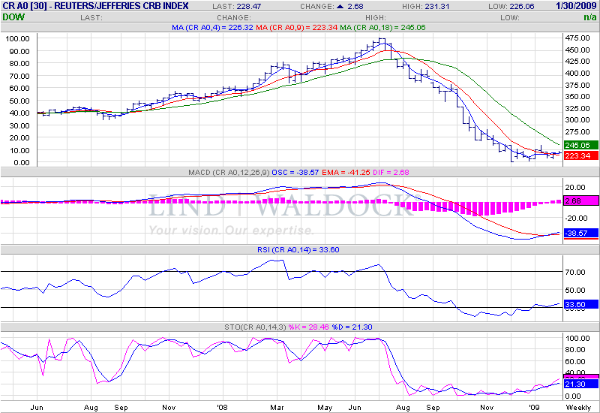
Task: Click the 'EMA = -41.25' legend text
Action: click(346, 173)
